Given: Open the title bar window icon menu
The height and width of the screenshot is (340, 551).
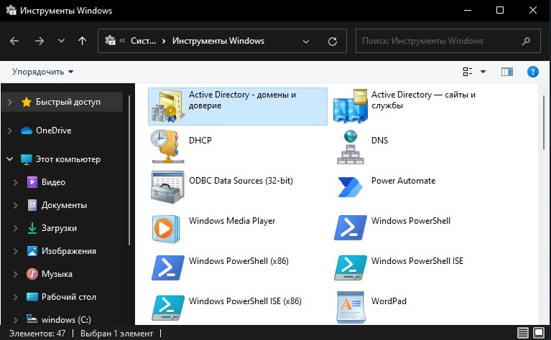Looking at the screenshot, I should tap(11, 10).
